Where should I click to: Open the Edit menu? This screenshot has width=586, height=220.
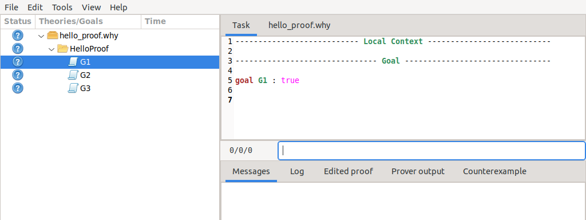point(35,7)
